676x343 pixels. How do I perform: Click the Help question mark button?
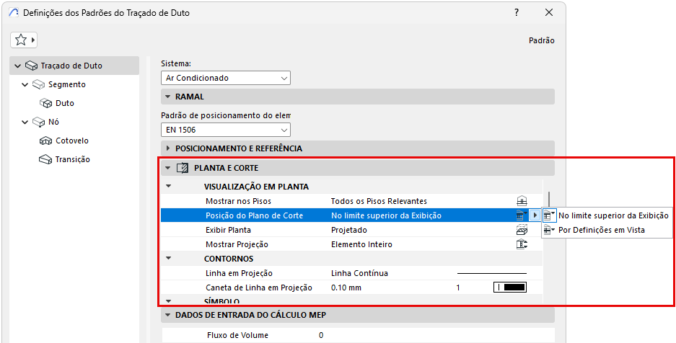point(517,12)
